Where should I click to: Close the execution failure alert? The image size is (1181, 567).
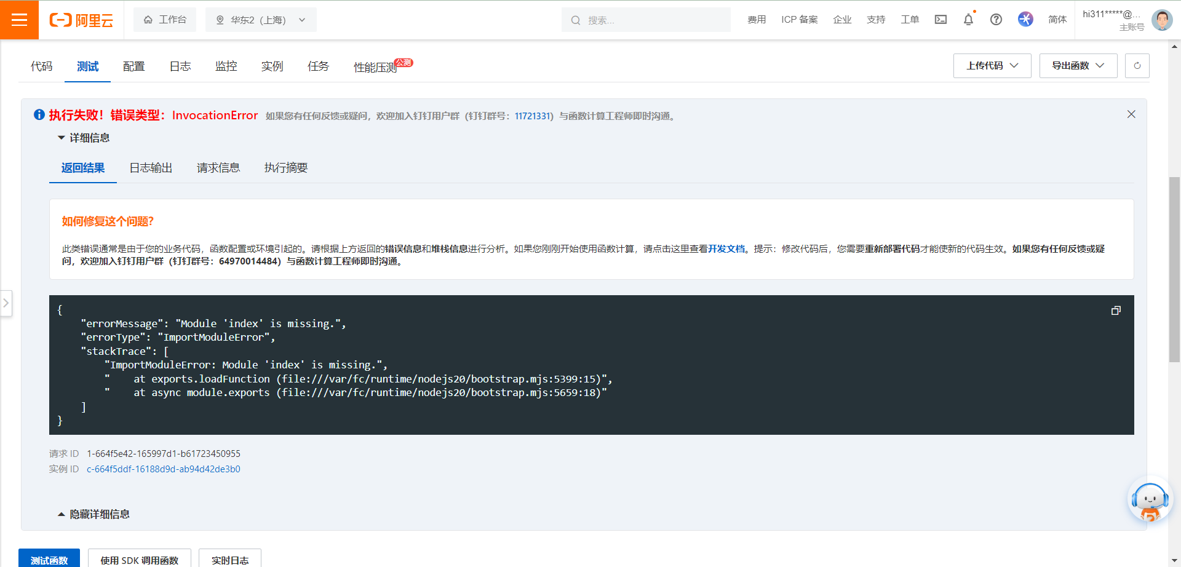[x=1131, y=114]
